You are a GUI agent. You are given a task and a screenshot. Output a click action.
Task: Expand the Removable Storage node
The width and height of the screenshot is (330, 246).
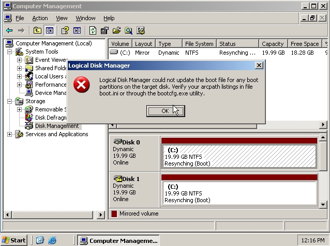[19, 109]
